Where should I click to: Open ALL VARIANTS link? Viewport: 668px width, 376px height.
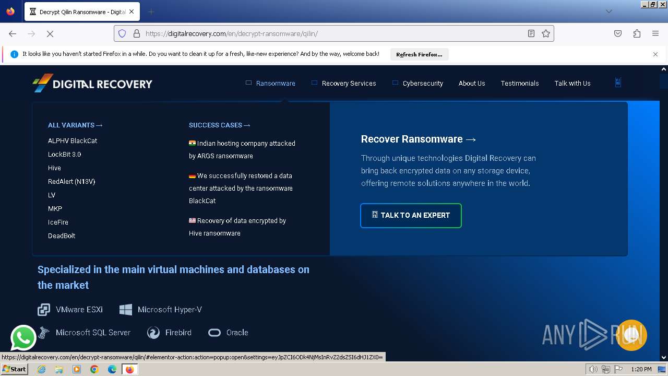[x=75, y=125]
